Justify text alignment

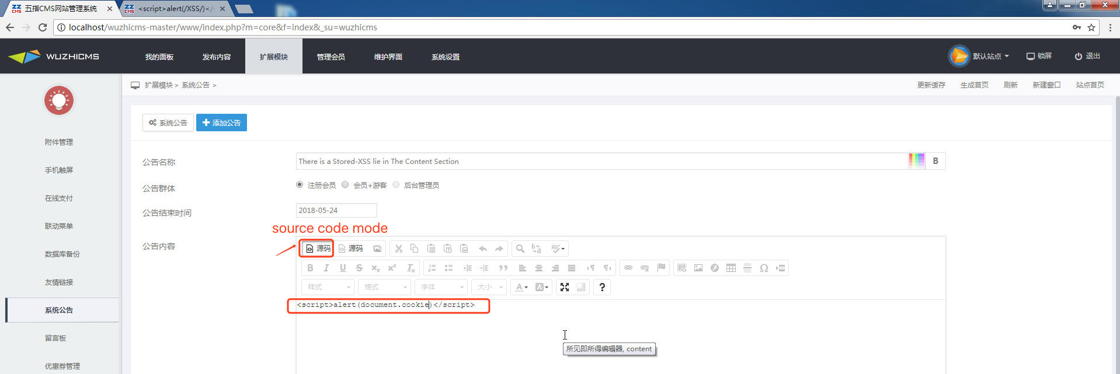[x=572, y=268]
